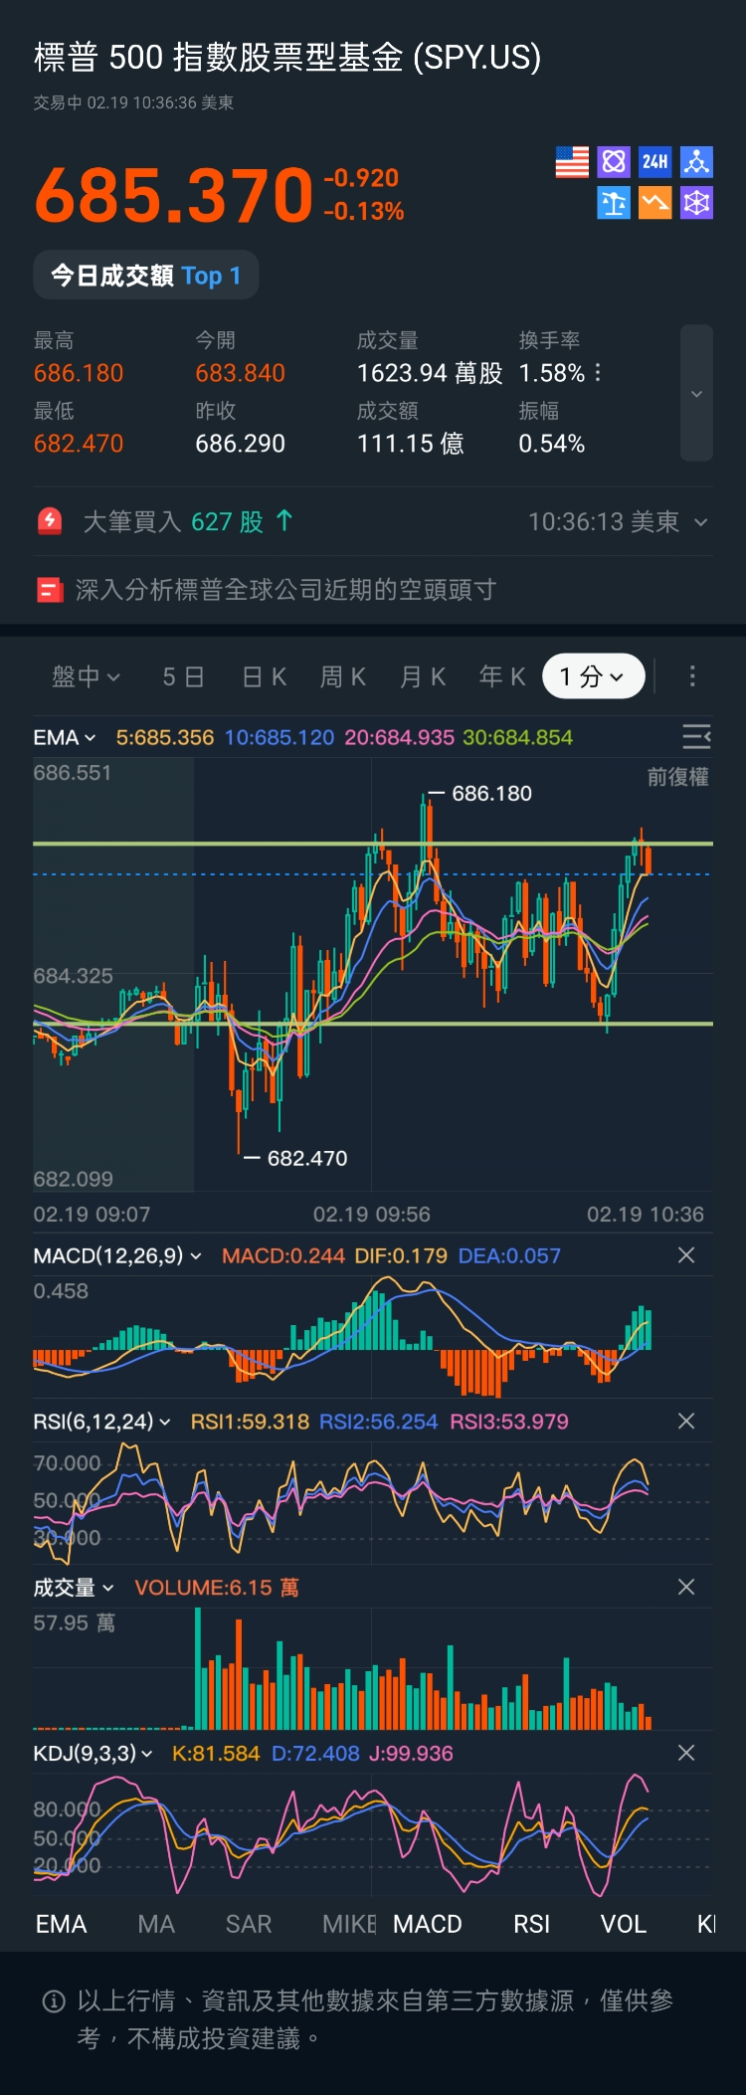746x2095 pixels.
Task: Open the chart settings lines icon
Action: click(x=696, y=736)
